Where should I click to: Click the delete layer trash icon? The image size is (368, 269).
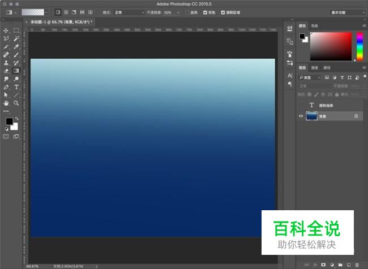357,264
